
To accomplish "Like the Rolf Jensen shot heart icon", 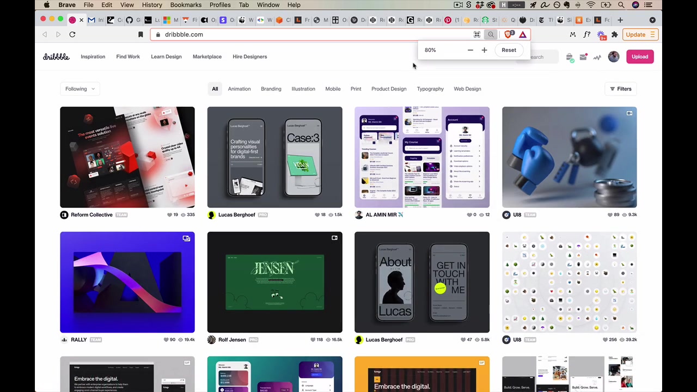I will (x=313, y=340).
